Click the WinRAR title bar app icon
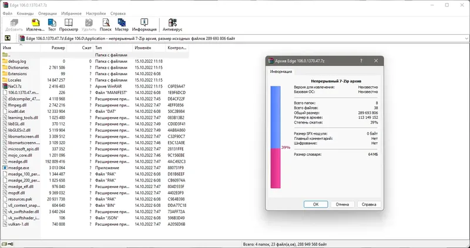This screenshot has height=248, width=470. point(5,5)
